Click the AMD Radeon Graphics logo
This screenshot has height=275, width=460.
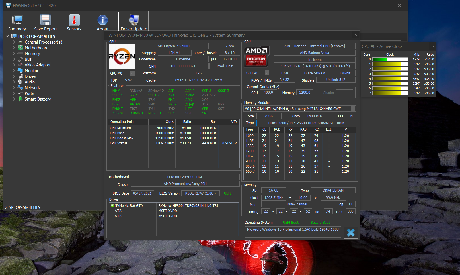click(x=257, y=56)
